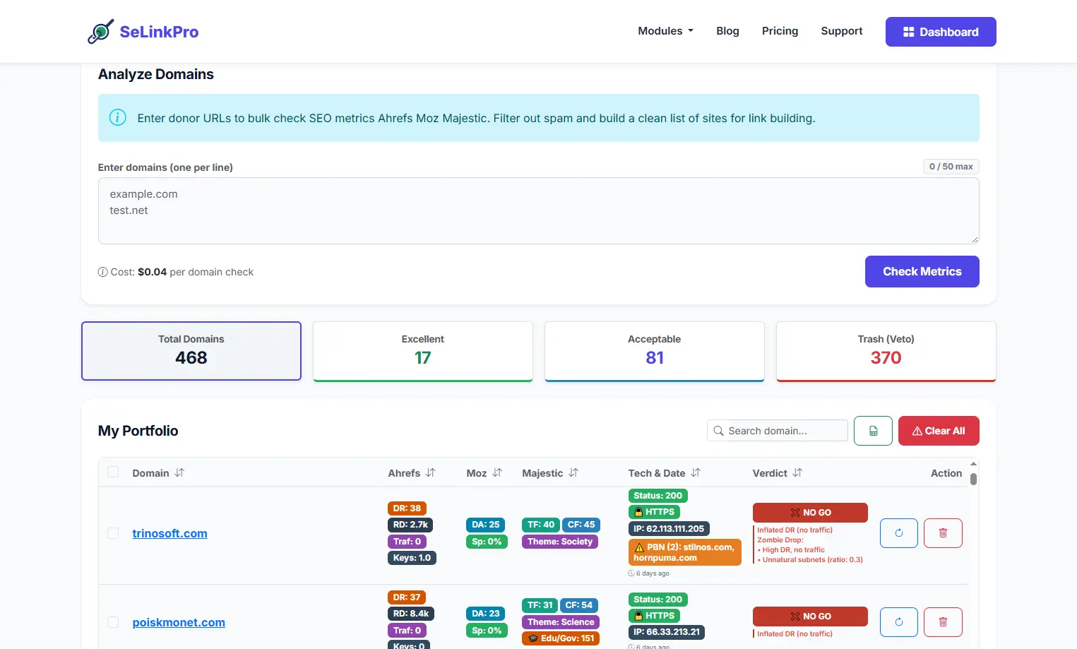
Task: Click the IP: 62.113.111.205 badge
Action: (669, 528)
